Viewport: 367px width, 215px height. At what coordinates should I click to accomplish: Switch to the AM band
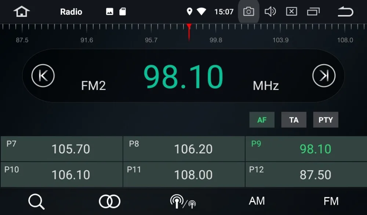click(257, 201)
